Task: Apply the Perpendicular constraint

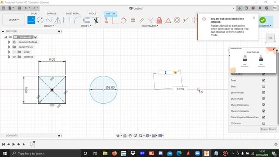Action: click(x=150, y=20)
